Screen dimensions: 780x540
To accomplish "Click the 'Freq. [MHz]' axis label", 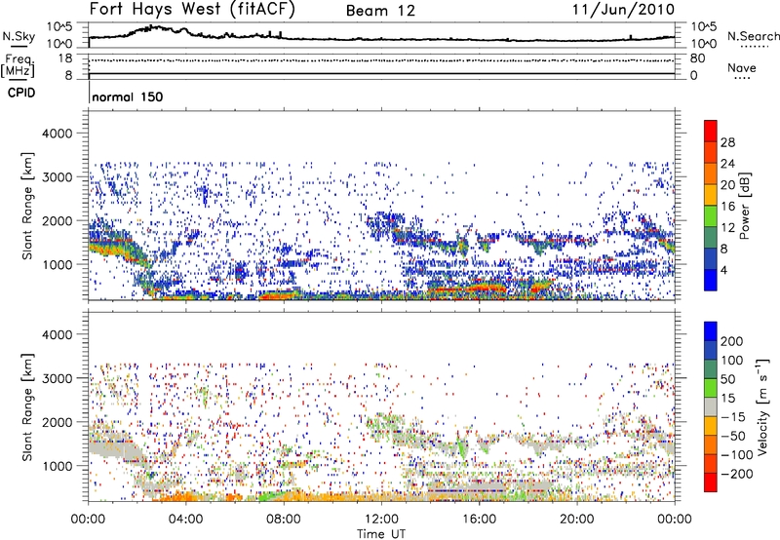I will 19,66.
